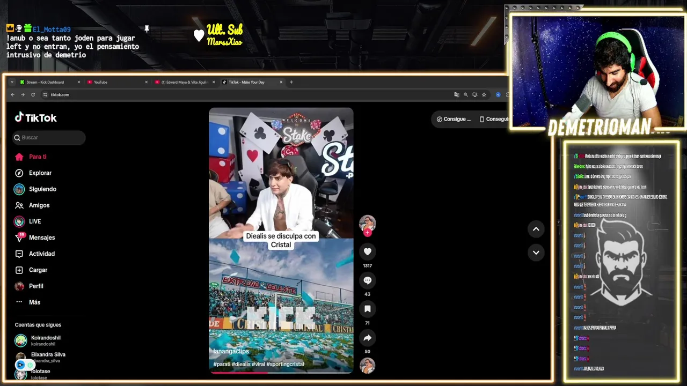This screenshot has height=386, width=687.
Task: Open the Para ti home feed
Action: pyautogui.click(x=31, y=157)
